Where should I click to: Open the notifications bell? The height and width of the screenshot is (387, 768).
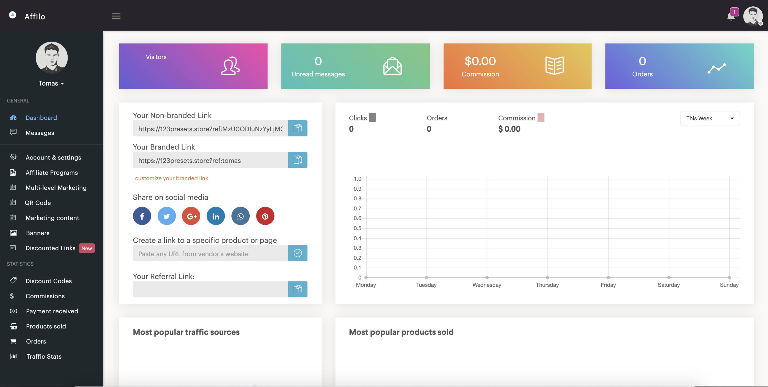tap(731, 16)
